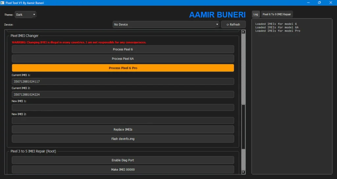Click Flash devinfo.img button

[123, 139]
